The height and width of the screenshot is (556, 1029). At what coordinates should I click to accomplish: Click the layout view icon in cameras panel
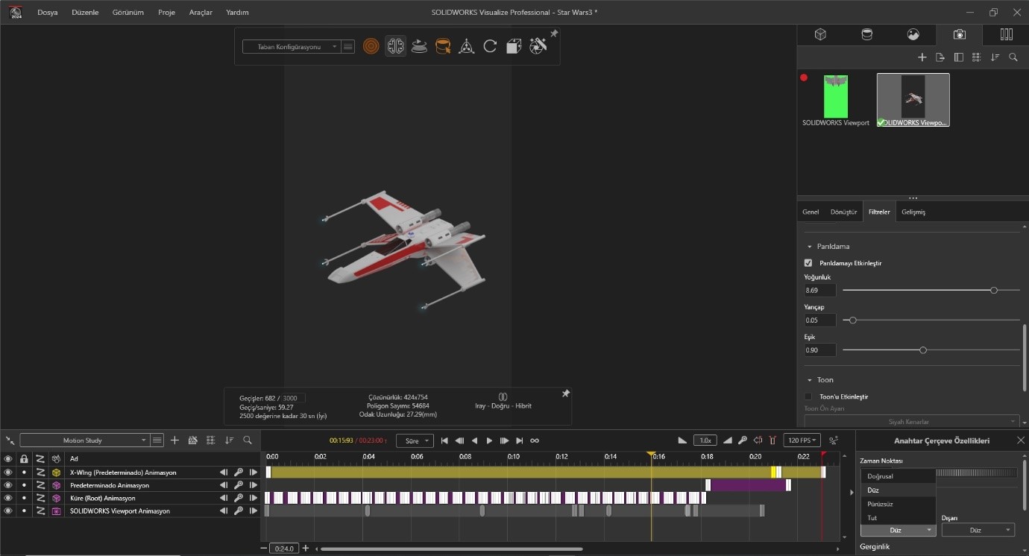(x=958, y=57)
